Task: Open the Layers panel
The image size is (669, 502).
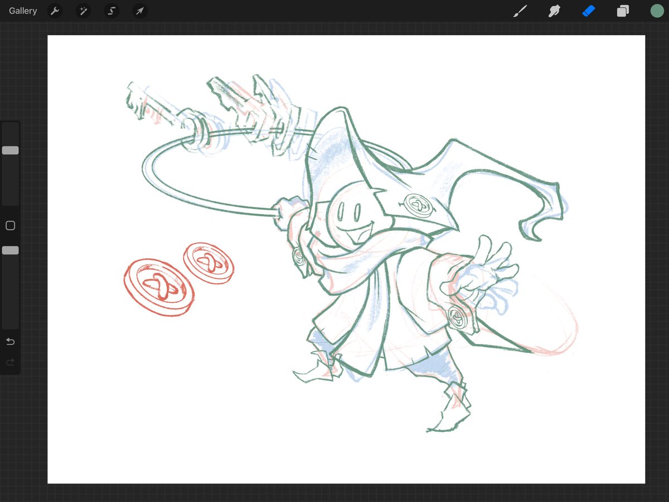Action: pyautogui.click(x=623, y=11)
